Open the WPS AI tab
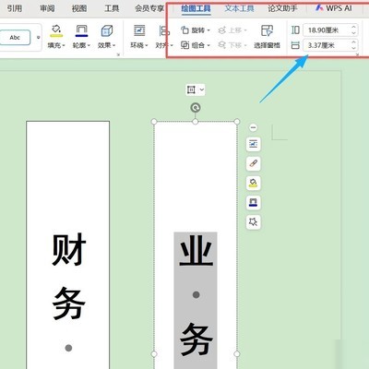 click(334, 8)
